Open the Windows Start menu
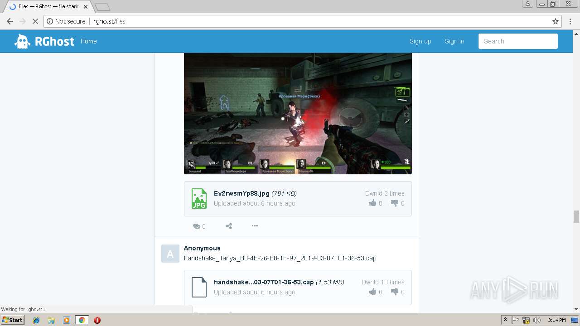Image resolution: width=580 pixels, height=326 pixels. 12,320
